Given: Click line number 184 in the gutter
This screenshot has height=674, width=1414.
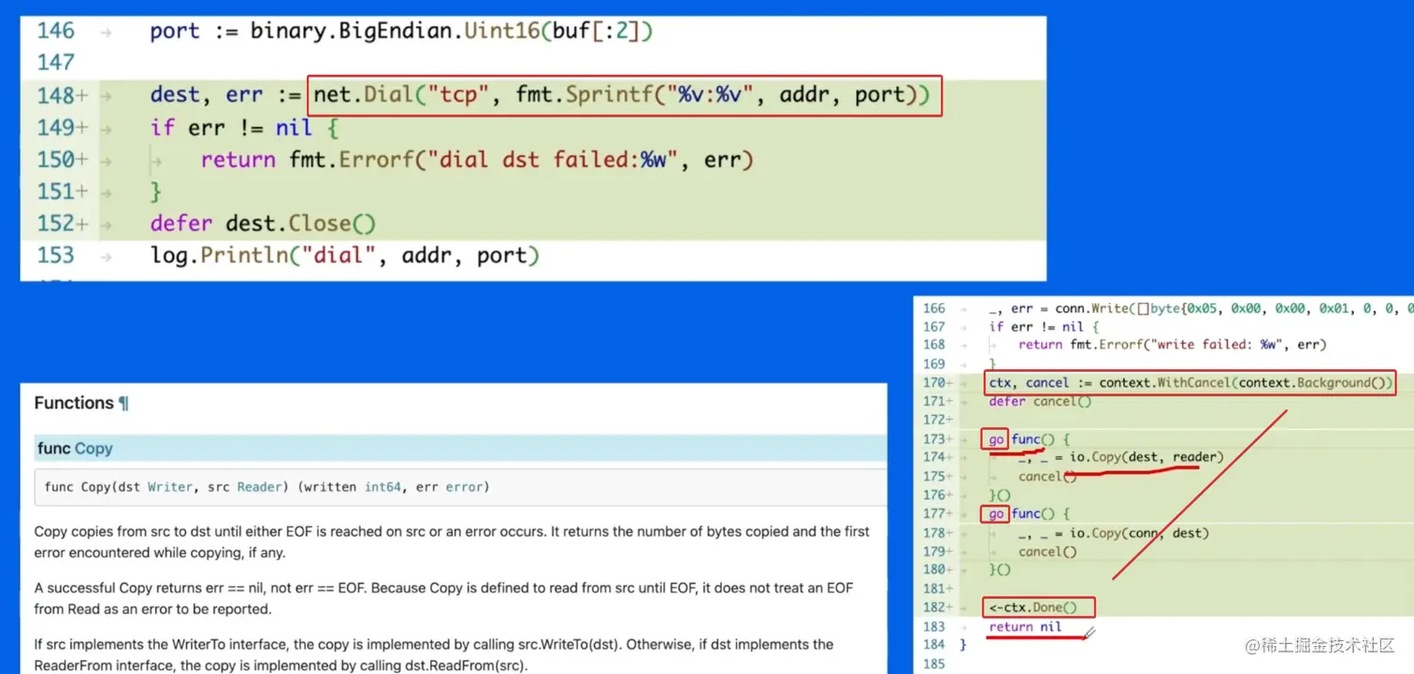Looking at the screenshot, I should [x=934, y=645].
